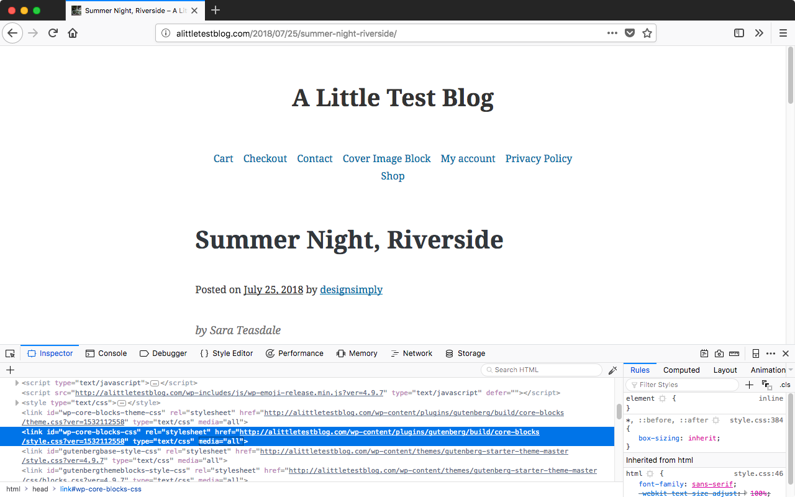Add a new CSS rule
Image resolution: width=795 pixels, height=497 pixels.
click(x=749, y=385)
